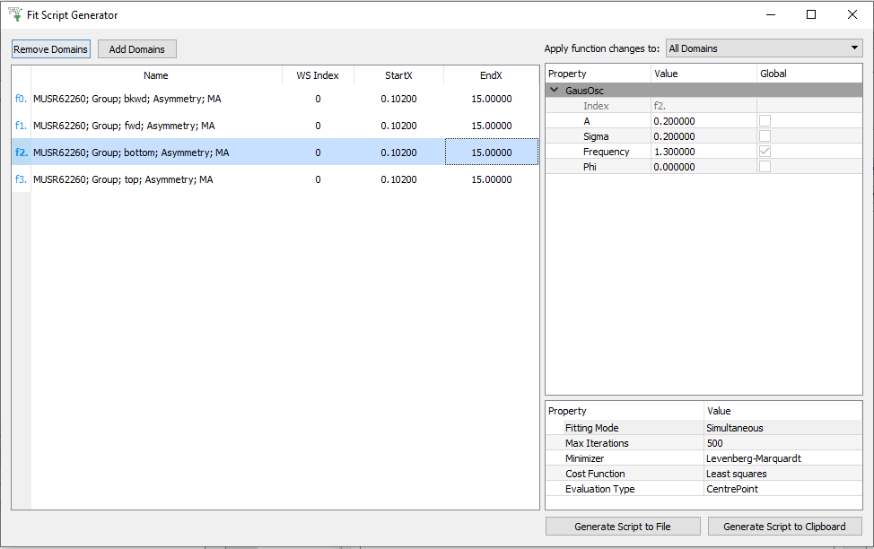874x549 pixels.
Task: Select the f3 top Asymmetry domain row
Action: 123,179
